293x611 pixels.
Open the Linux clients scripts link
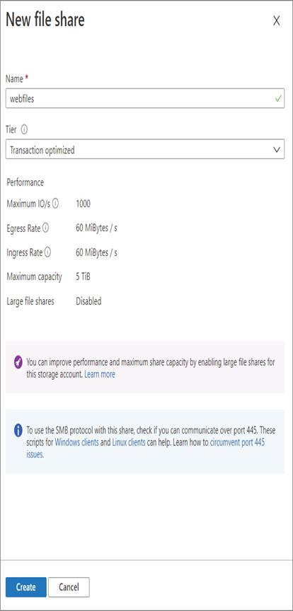pyautogui.click(x=129, y=443)
